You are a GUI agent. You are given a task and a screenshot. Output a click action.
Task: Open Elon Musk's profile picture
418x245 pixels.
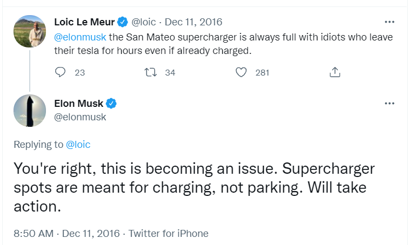tap(29, 110)
